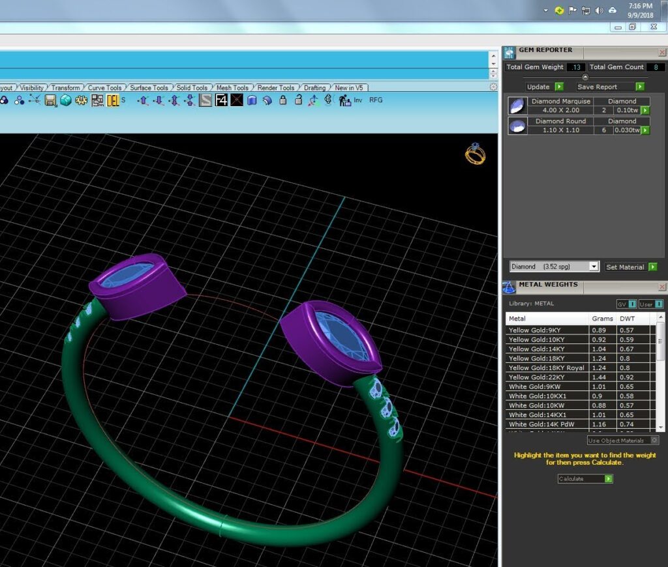Click the open padlock unlock icon
This screenshot has width=668, height=567.
(x=298, y=100)
